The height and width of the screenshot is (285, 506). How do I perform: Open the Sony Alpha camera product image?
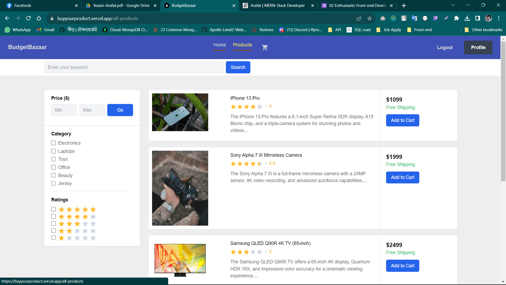[180, 188]
